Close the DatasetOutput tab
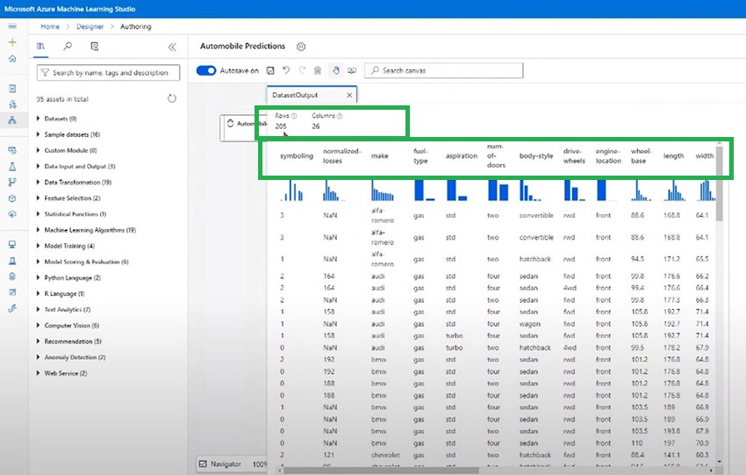 tap(348, 95)
